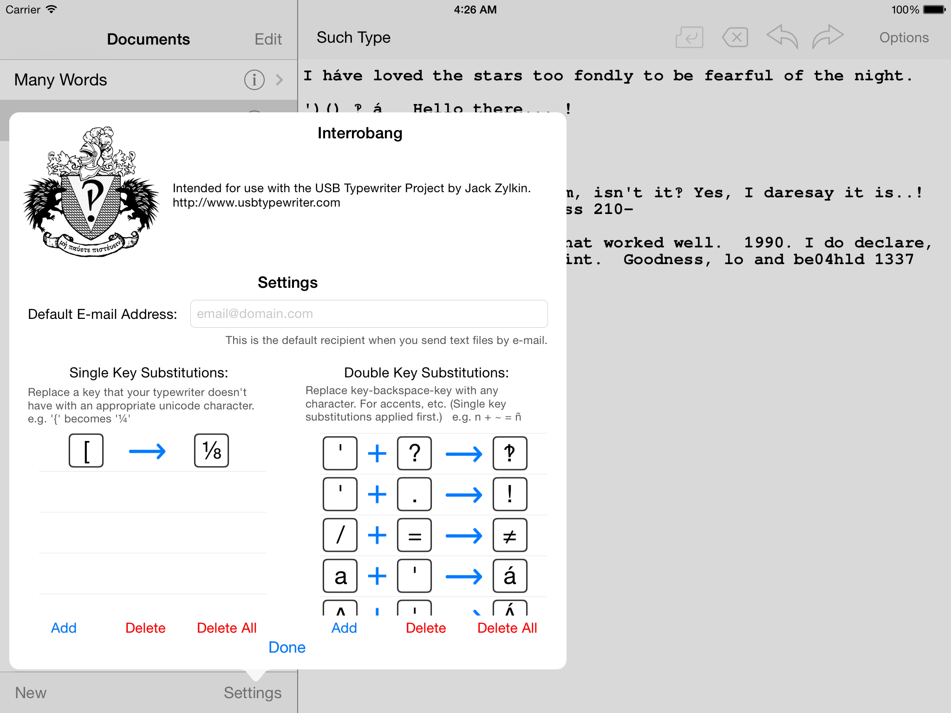Select the interrobang result key box
The image size is (951, 713).
click(x=510, y=454)
